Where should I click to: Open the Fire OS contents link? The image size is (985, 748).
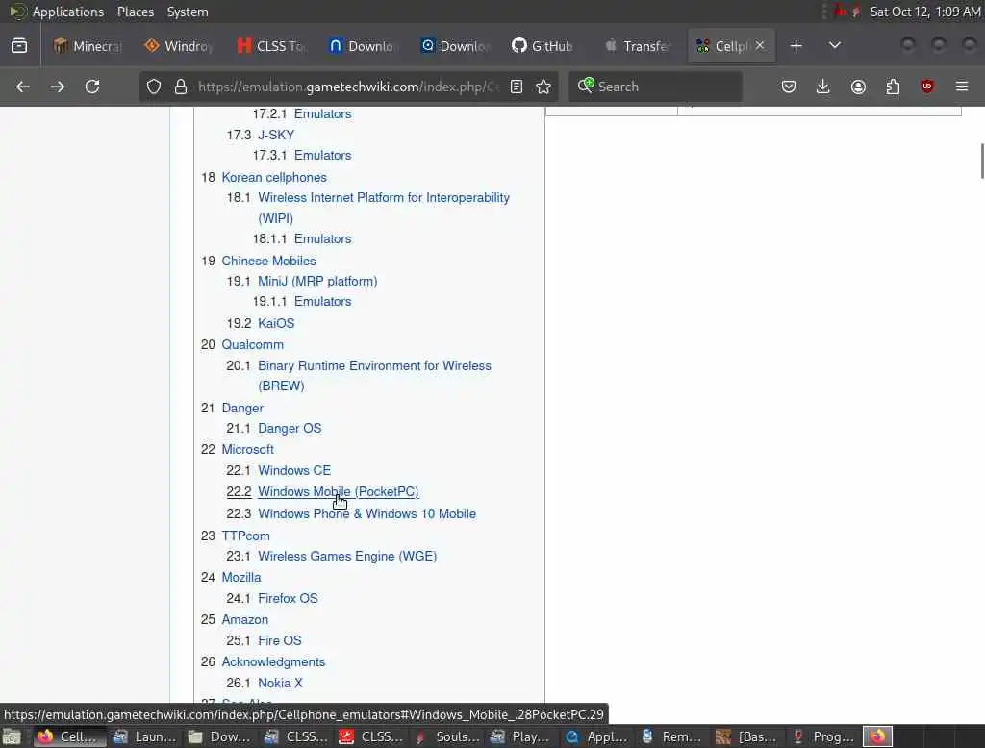(x=280, y=640)
